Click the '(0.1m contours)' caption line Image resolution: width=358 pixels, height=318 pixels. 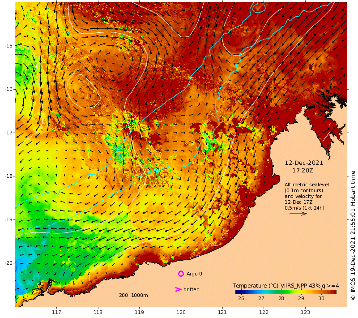pos(304,190)
